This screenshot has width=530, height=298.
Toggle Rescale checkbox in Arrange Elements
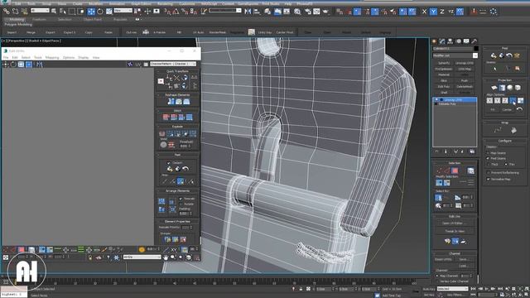pyautogui.click(x=181, y=199)
